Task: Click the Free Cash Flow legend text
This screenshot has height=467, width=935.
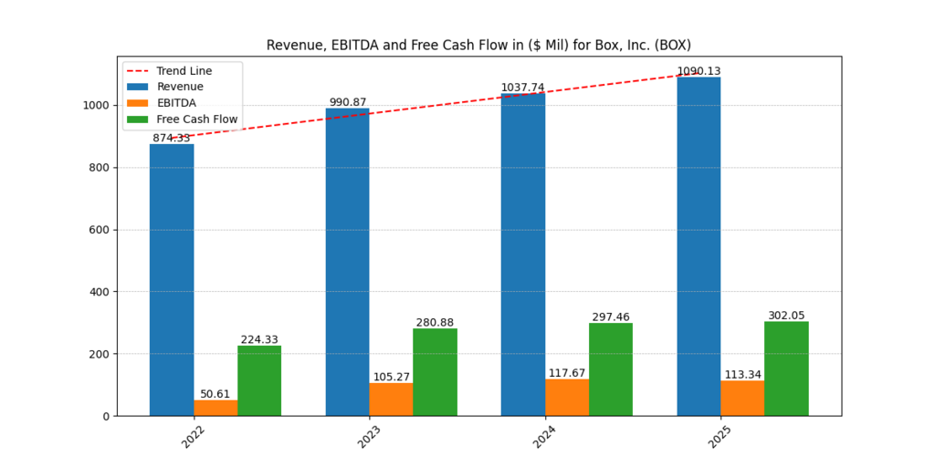Action: [x=197, y=119]
